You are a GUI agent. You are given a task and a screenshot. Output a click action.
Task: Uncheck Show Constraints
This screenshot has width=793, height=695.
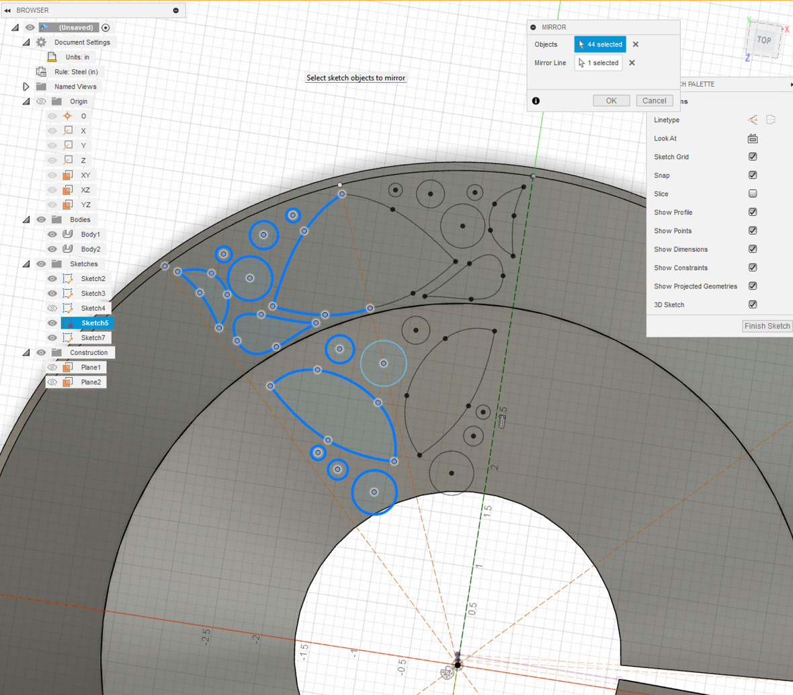[752, 268]
